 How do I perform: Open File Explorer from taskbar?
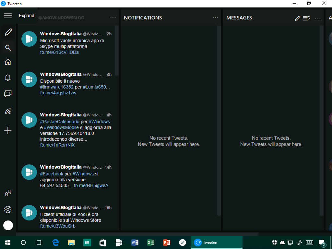(71, 243)
